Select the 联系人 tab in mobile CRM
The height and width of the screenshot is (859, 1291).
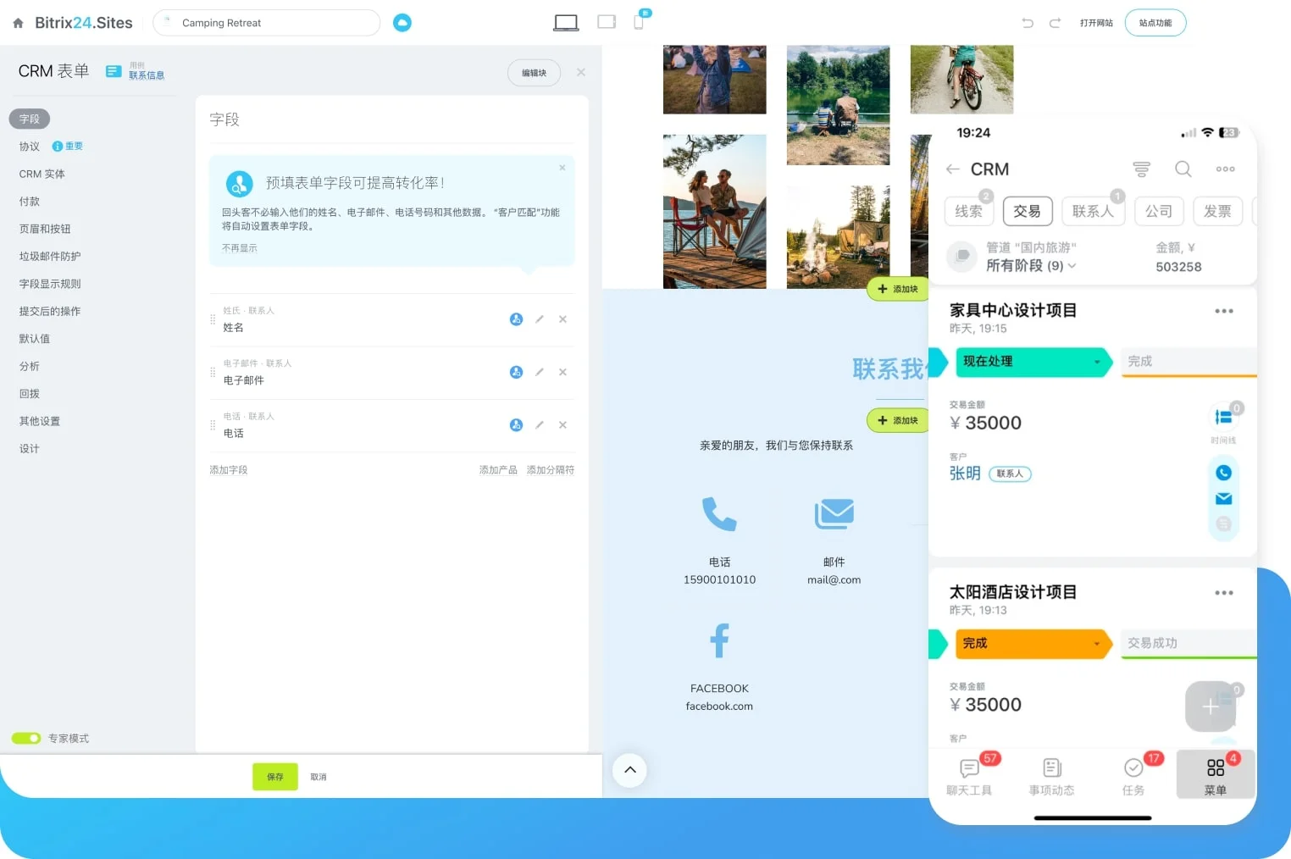point(1093,211)
